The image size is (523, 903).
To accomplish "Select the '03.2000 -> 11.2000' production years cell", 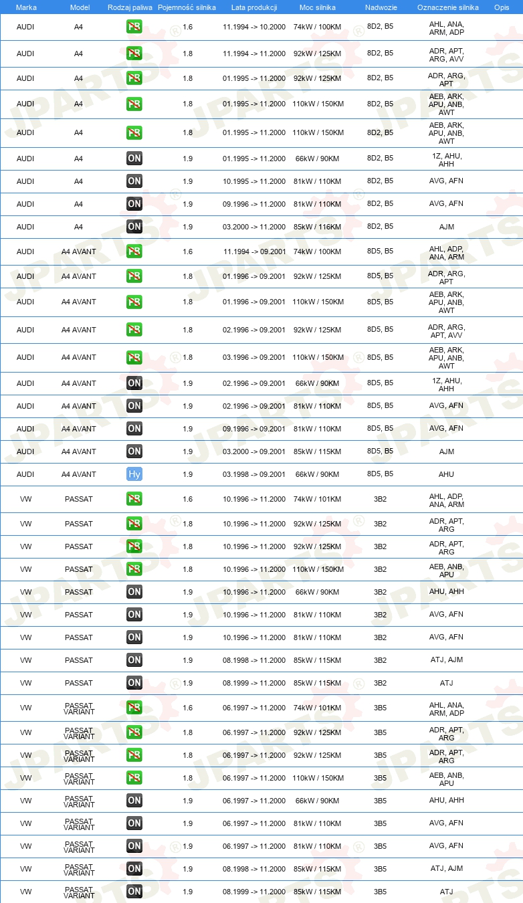I will click(x=254, y=227).
